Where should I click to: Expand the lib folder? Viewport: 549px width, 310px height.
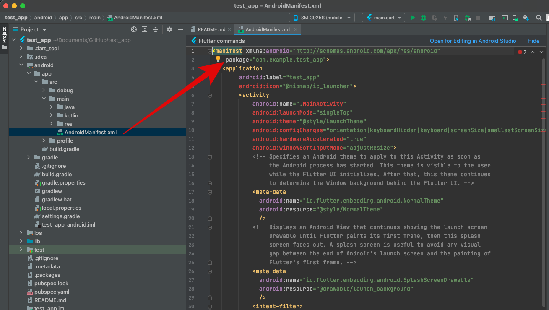21,241
